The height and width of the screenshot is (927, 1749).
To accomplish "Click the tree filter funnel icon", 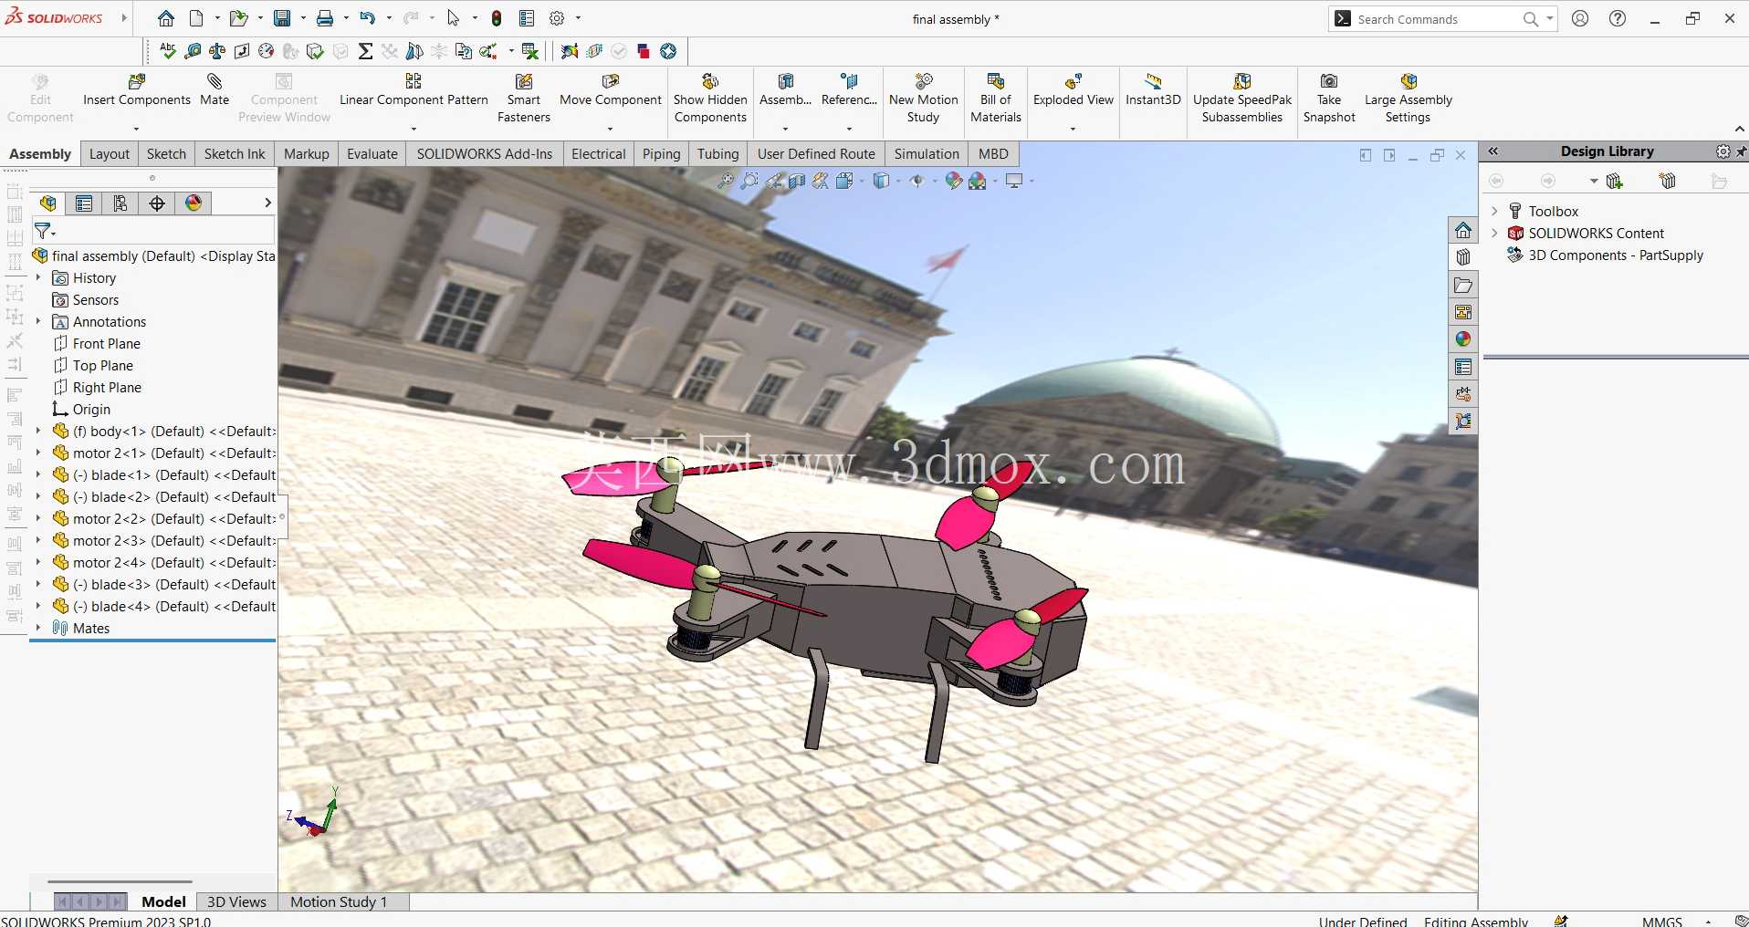I will pyautogui.click(x=43, y=231).
